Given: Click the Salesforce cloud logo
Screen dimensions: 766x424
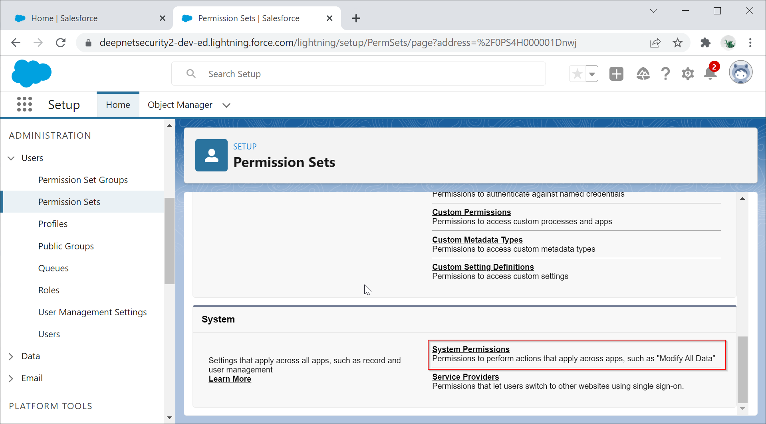Looking at the screenshot, I should click(32, 74).
